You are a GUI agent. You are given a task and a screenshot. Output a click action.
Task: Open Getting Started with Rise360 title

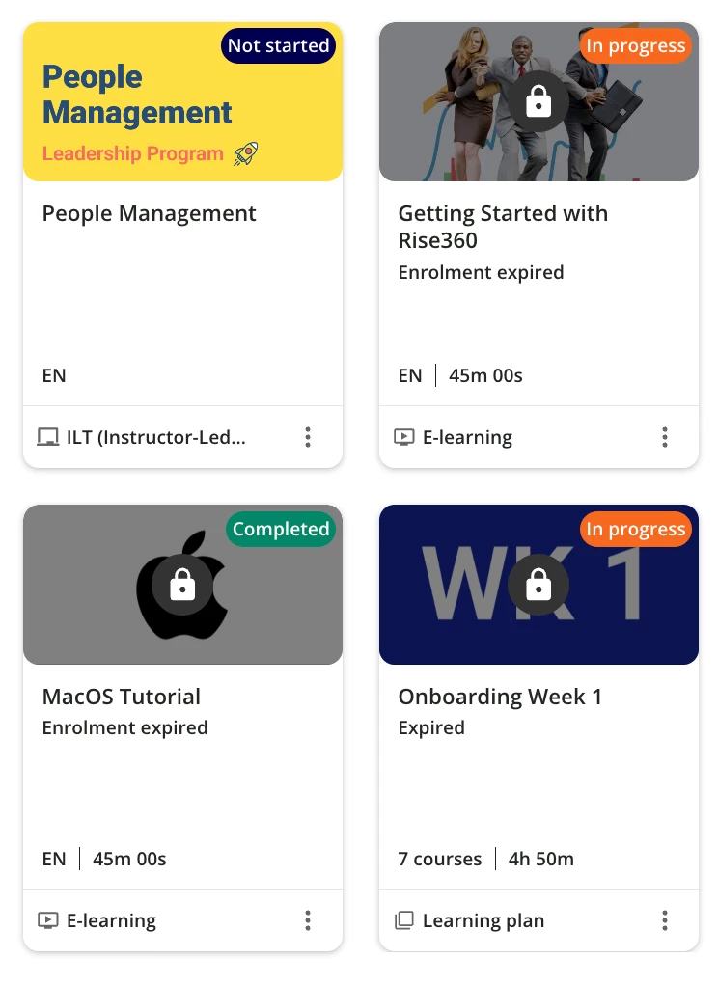point(503,226)
